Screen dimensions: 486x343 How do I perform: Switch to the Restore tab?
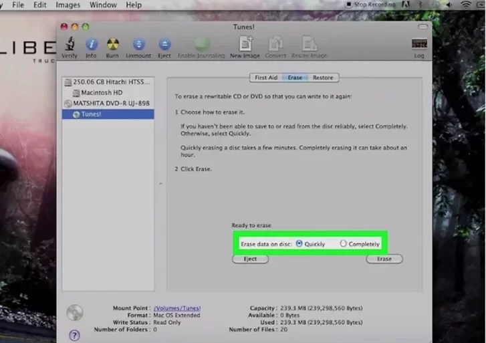[323, 78]
